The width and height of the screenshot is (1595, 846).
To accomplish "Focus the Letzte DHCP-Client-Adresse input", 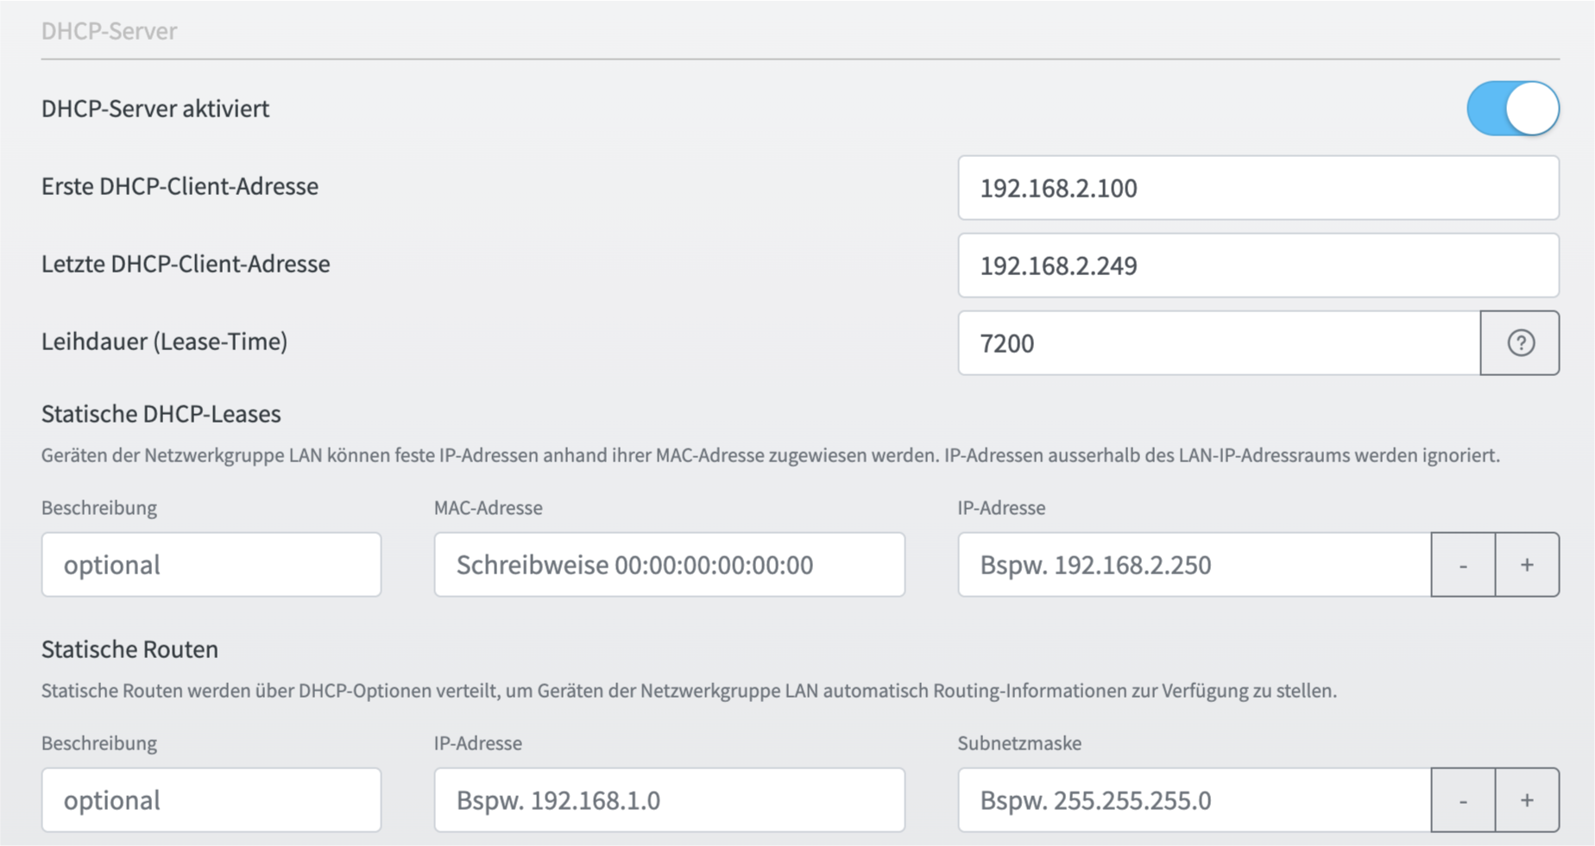I will pyautogui.click(x=1258, y=266).
